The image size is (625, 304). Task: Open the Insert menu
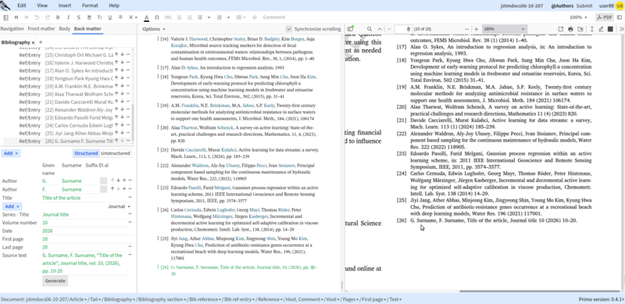[x=65, y=5]
